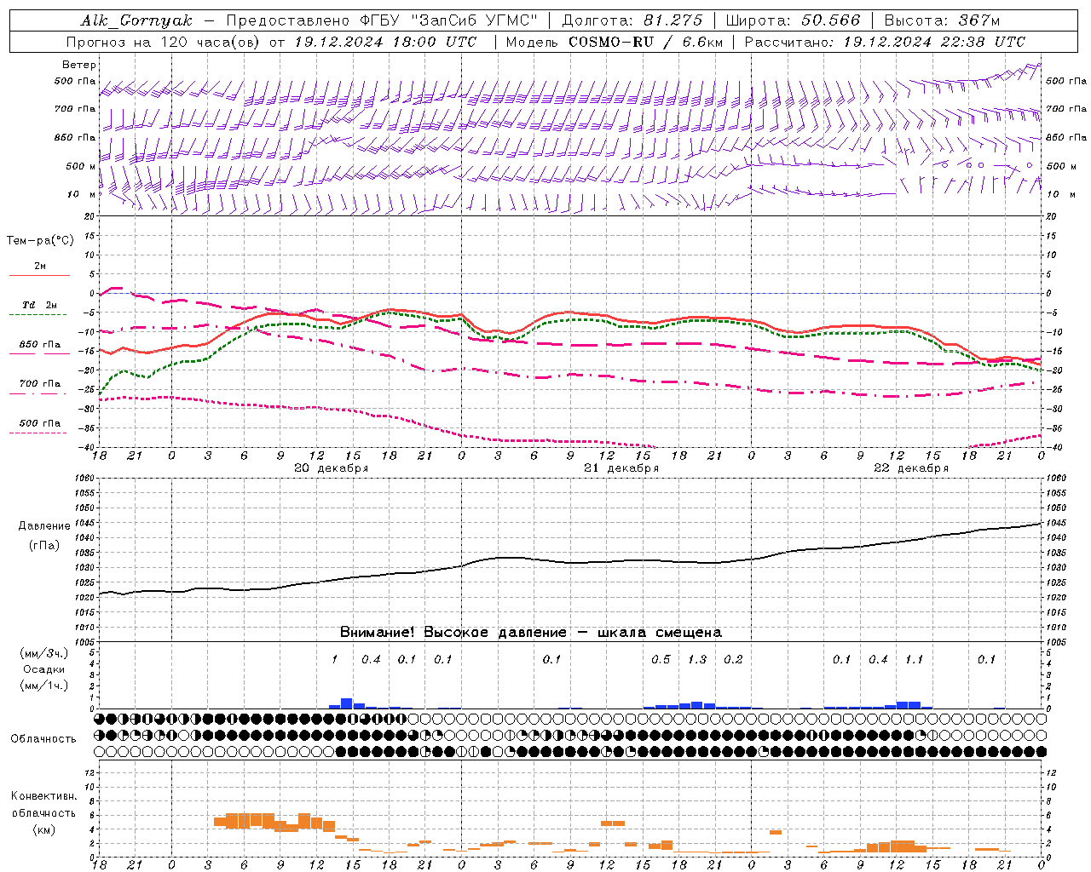Click the Давление pressure axis label
The width and height of the screenshot is (1091, 872).
pyautogui.click(x=44, y=526)
